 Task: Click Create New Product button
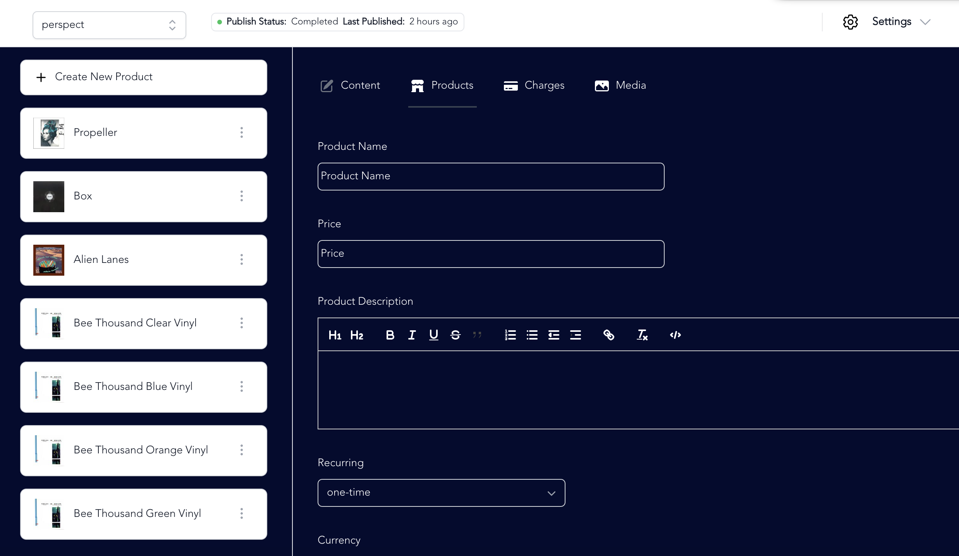[x=143, y=77]
